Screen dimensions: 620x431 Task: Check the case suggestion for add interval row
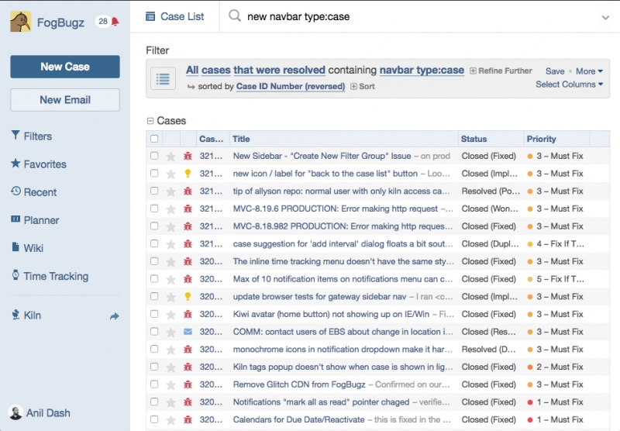(154, 243)
